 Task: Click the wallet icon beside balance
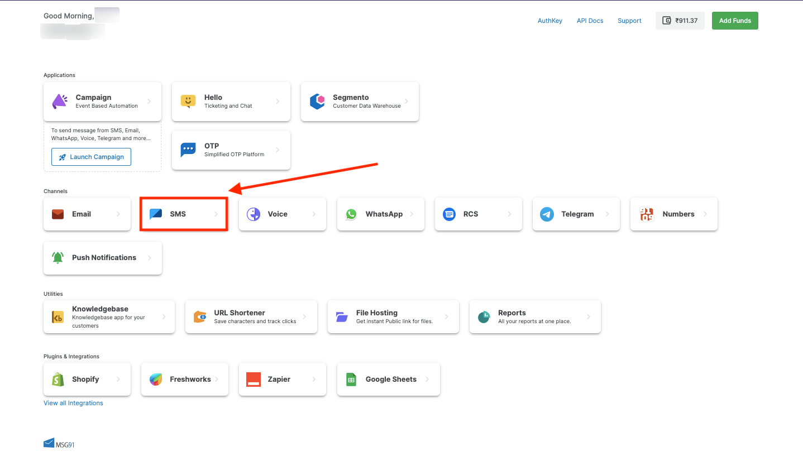point(666,21)
